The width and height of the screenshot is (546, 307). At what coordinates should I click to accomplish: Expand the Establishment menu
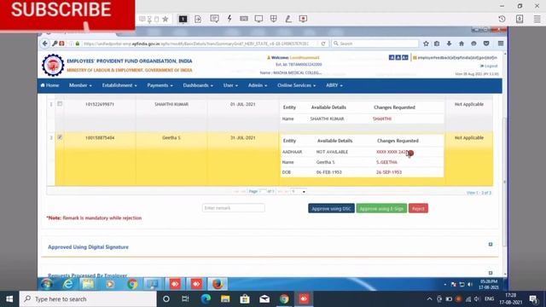119,85
